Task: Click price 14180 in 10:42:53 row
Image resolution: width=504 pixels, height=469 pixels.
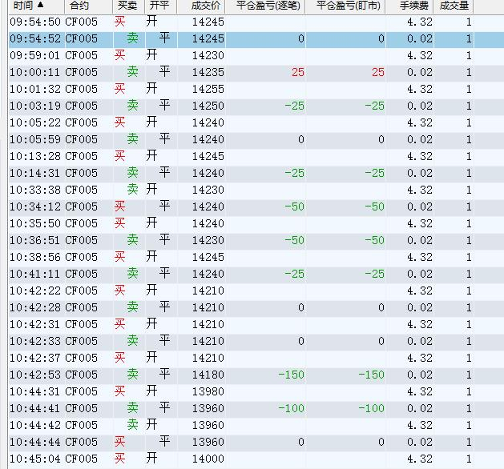Action: [x=208, y=375]
